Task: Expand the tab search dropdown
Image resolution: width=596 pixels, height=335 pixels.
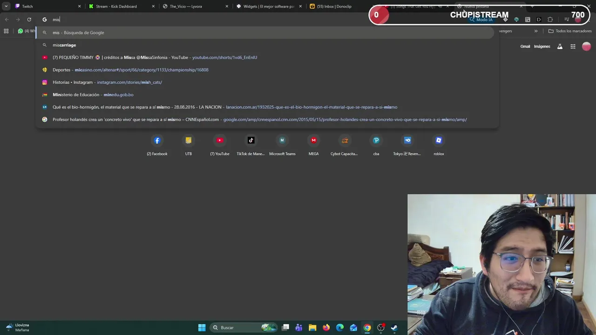Action: pos(6,7)
